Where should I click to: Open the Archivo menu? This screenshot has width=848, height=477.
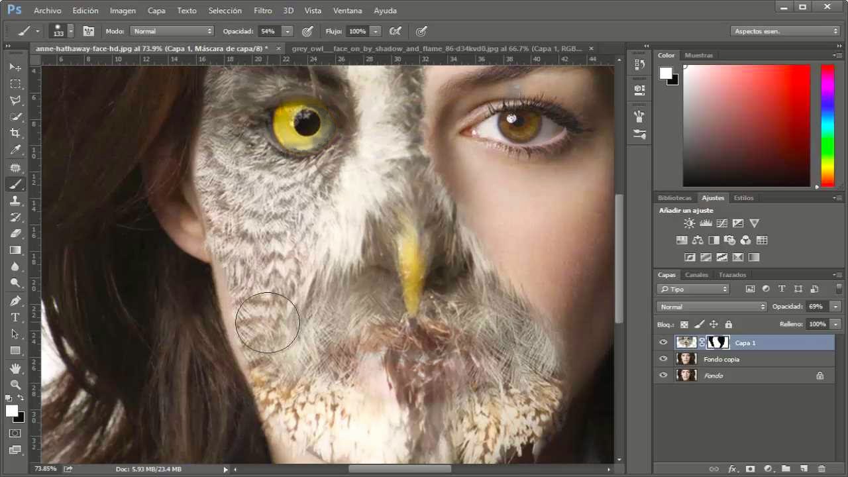(x=47, y=11)
